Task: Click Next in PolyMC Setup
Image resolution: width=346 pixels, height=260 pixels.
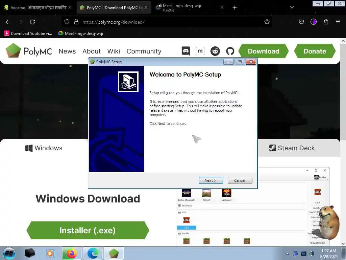Action: pos(211,180)
